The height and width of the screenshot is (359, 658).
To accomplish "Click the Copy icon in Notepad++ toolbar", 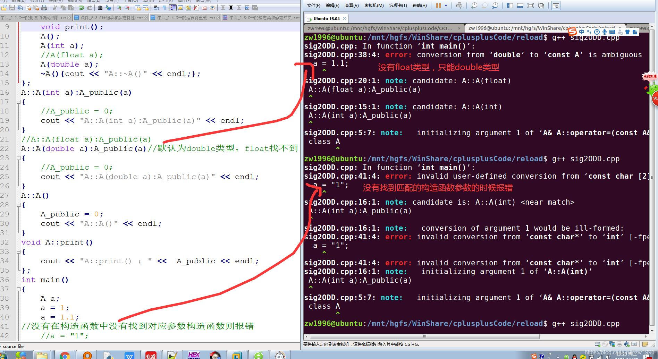I will (x=63, y=7).
